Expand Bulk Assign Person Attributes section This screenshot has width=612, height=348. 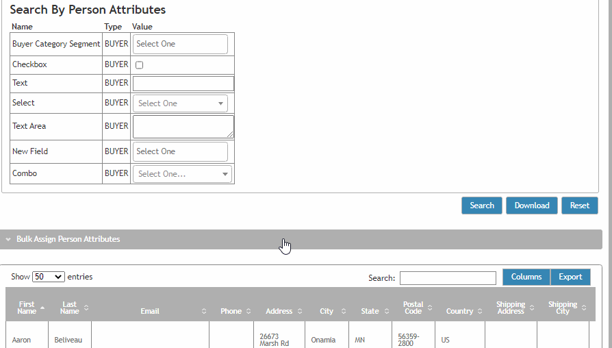point(301,239)
